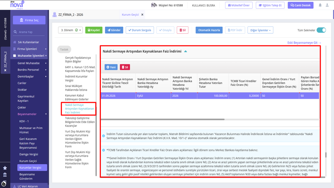
Task: Open Kurumlar Vergisi menu item
Action: [x=32, y=167]
